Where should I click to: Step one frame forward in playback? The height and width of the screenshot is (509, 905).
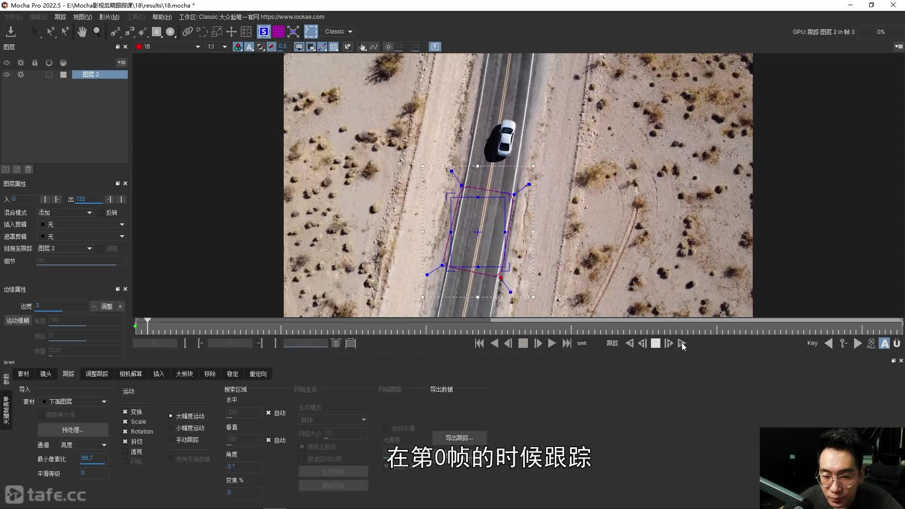(x=538, y=344)
